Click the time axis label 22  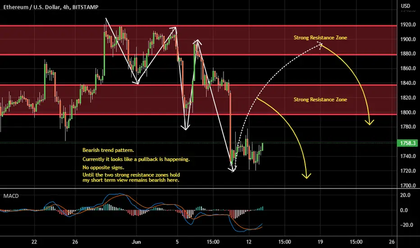tap(34, 242)
